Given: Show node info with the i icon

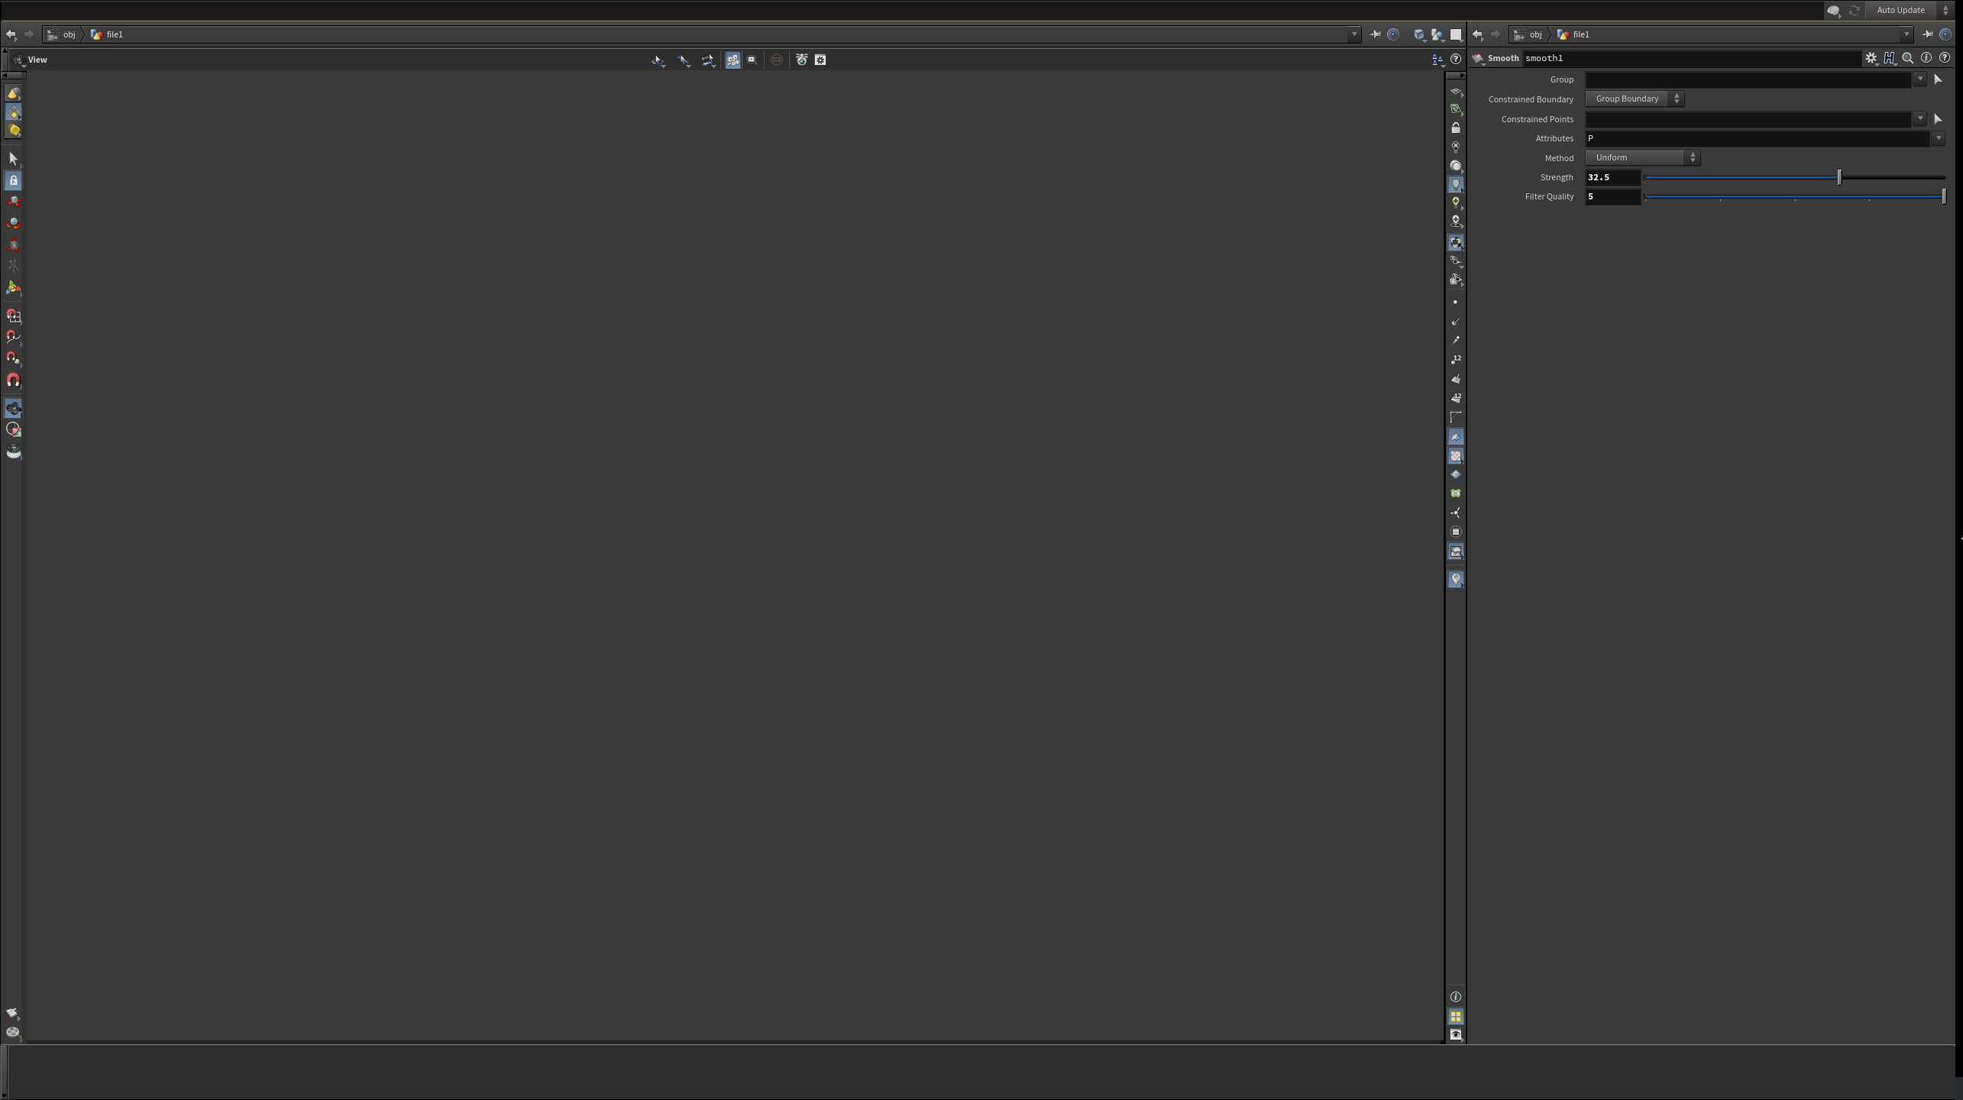Looking at the screenshot, I should pos(1926,58).
